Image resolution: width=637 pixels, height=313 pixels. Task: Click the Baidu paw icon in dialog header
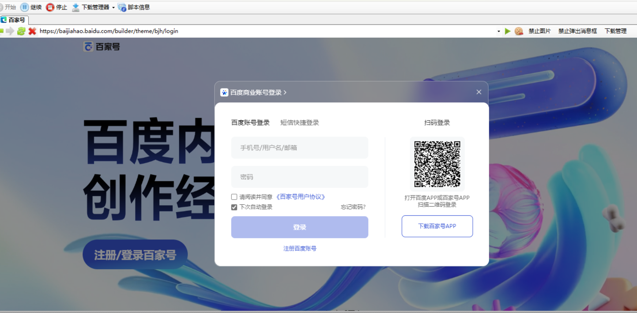224,93
